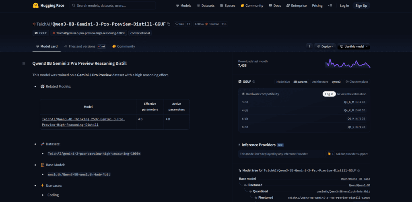Screen dimensions: 412x202
Task: Click Ask for provider support button
Action: click(347, 154)
